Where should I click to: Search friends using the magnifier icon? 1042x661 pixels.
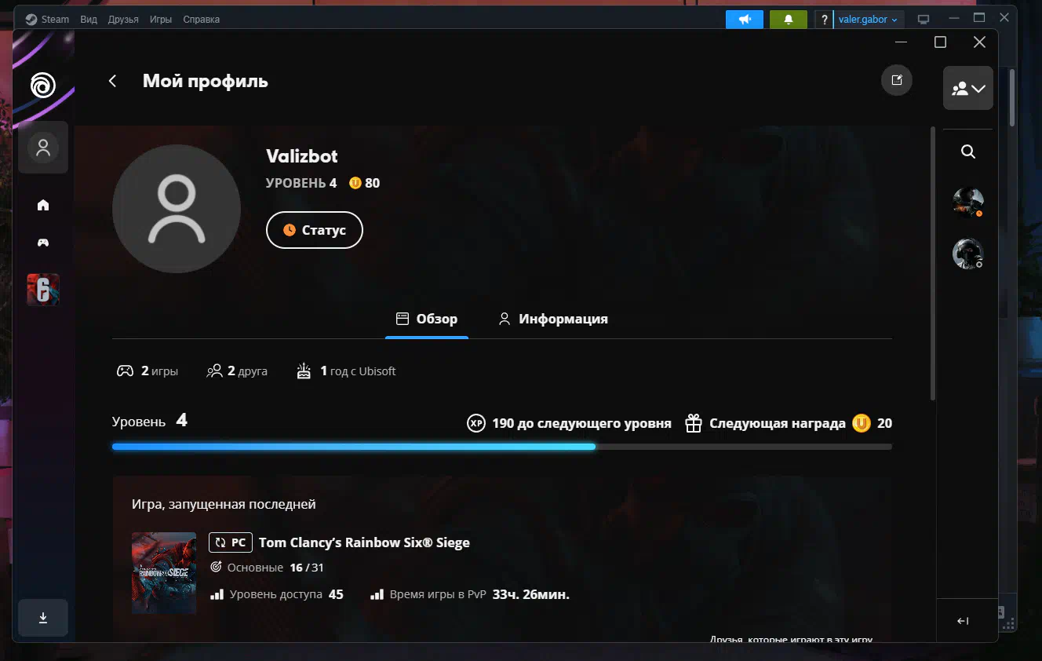968,152
